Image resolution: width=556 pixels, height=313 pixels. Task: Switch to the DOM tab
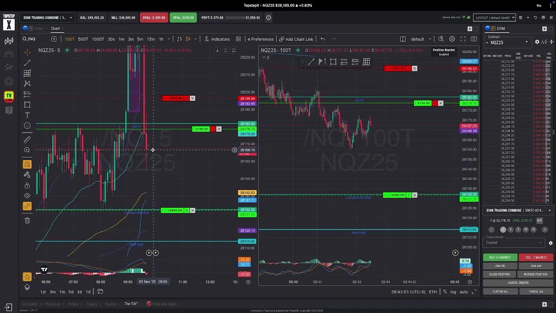pos(501,29)
